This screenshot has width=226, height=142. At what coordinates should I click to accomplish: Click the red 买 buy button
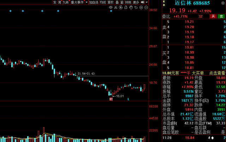(x=213, y=17)
